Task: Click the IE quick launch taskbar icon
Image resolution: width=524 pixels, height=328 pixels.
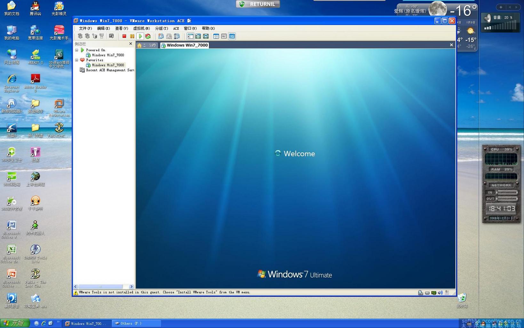Action: (44, 324)
